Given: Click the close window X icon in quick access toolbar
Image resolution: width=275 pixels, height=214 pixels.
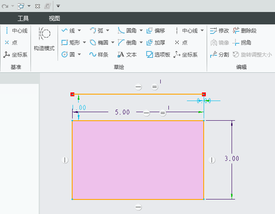Looking at the screenshot, I should coord(37,6).
